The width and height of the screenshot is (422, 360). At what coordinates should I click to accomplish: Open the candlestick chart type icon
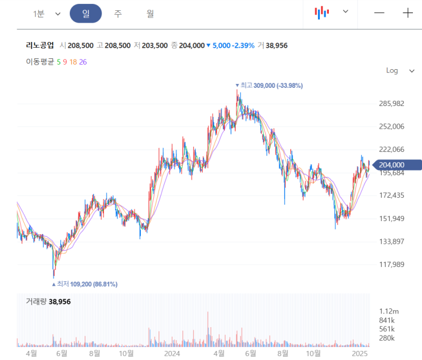[322, 12]
